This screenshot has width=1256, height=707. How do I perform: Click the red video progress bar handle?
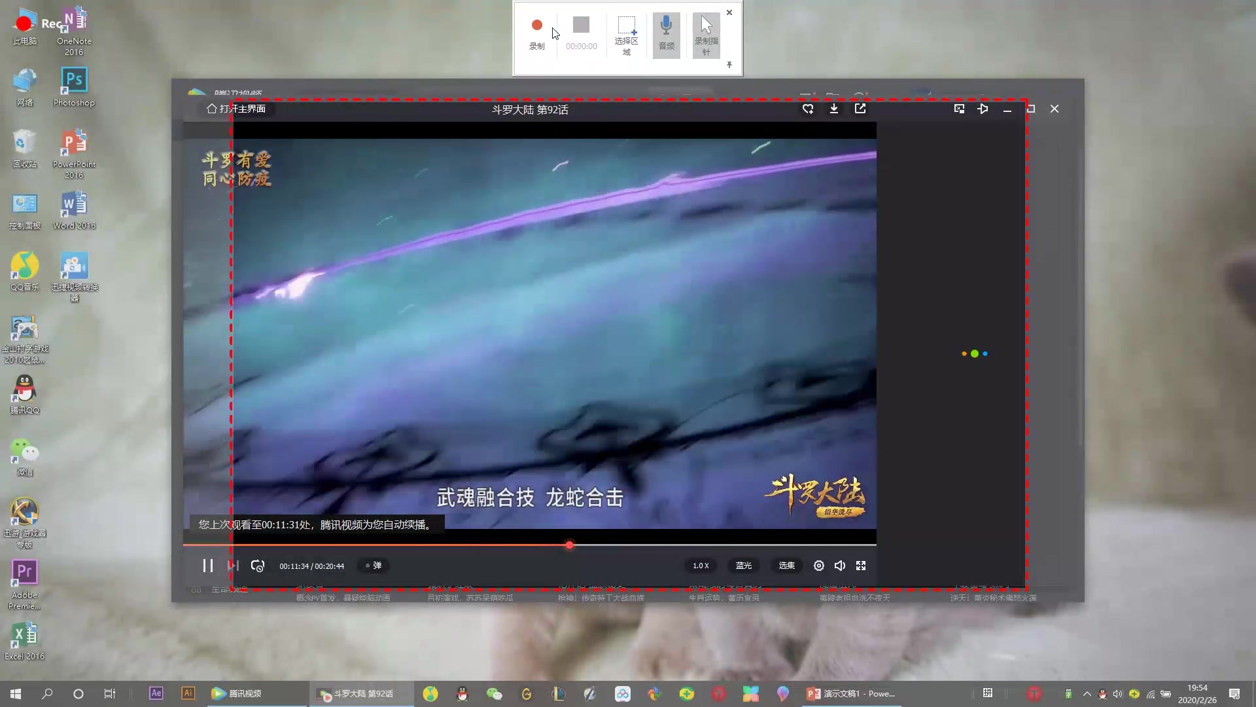(569, 545)
